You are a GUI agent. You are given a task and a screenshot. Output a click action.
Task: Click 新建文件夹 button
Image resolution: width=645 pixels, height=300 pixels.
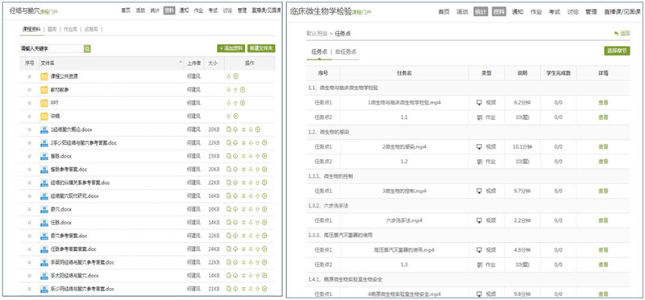[261, 48]
